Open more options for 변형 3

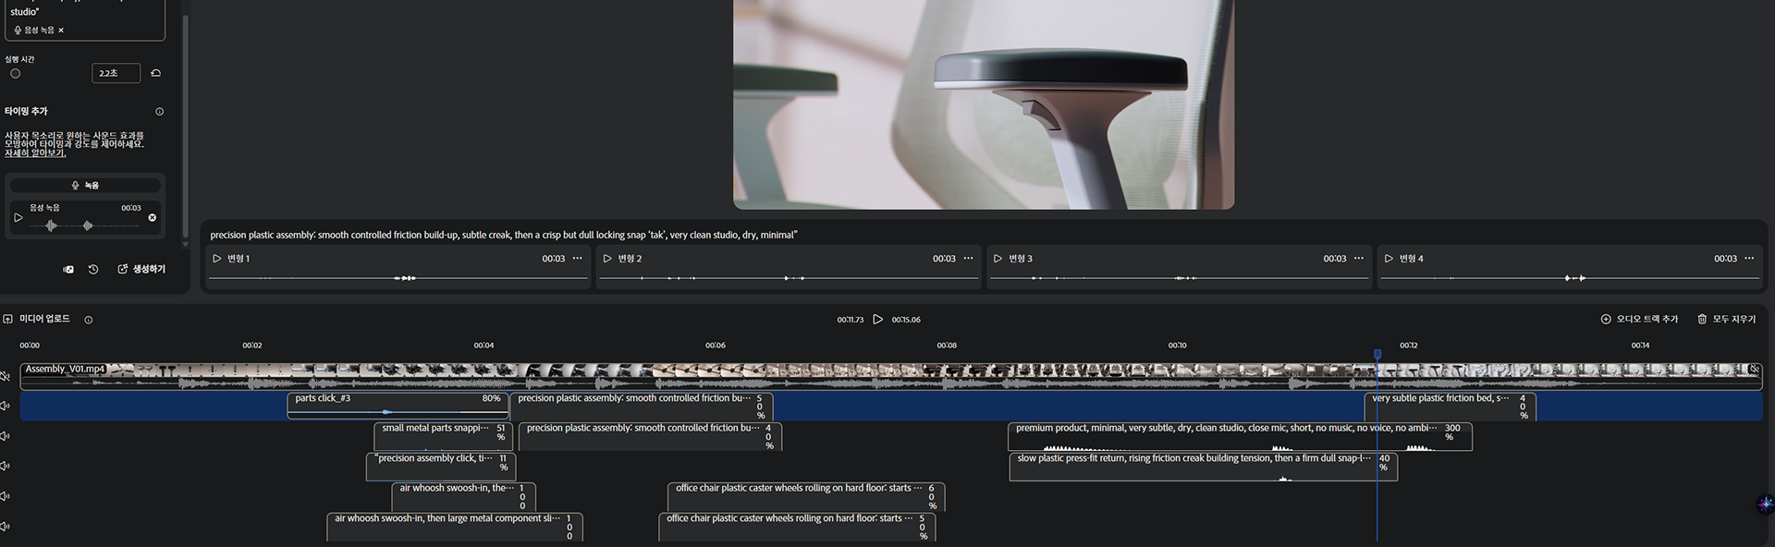coord(1359,259)
